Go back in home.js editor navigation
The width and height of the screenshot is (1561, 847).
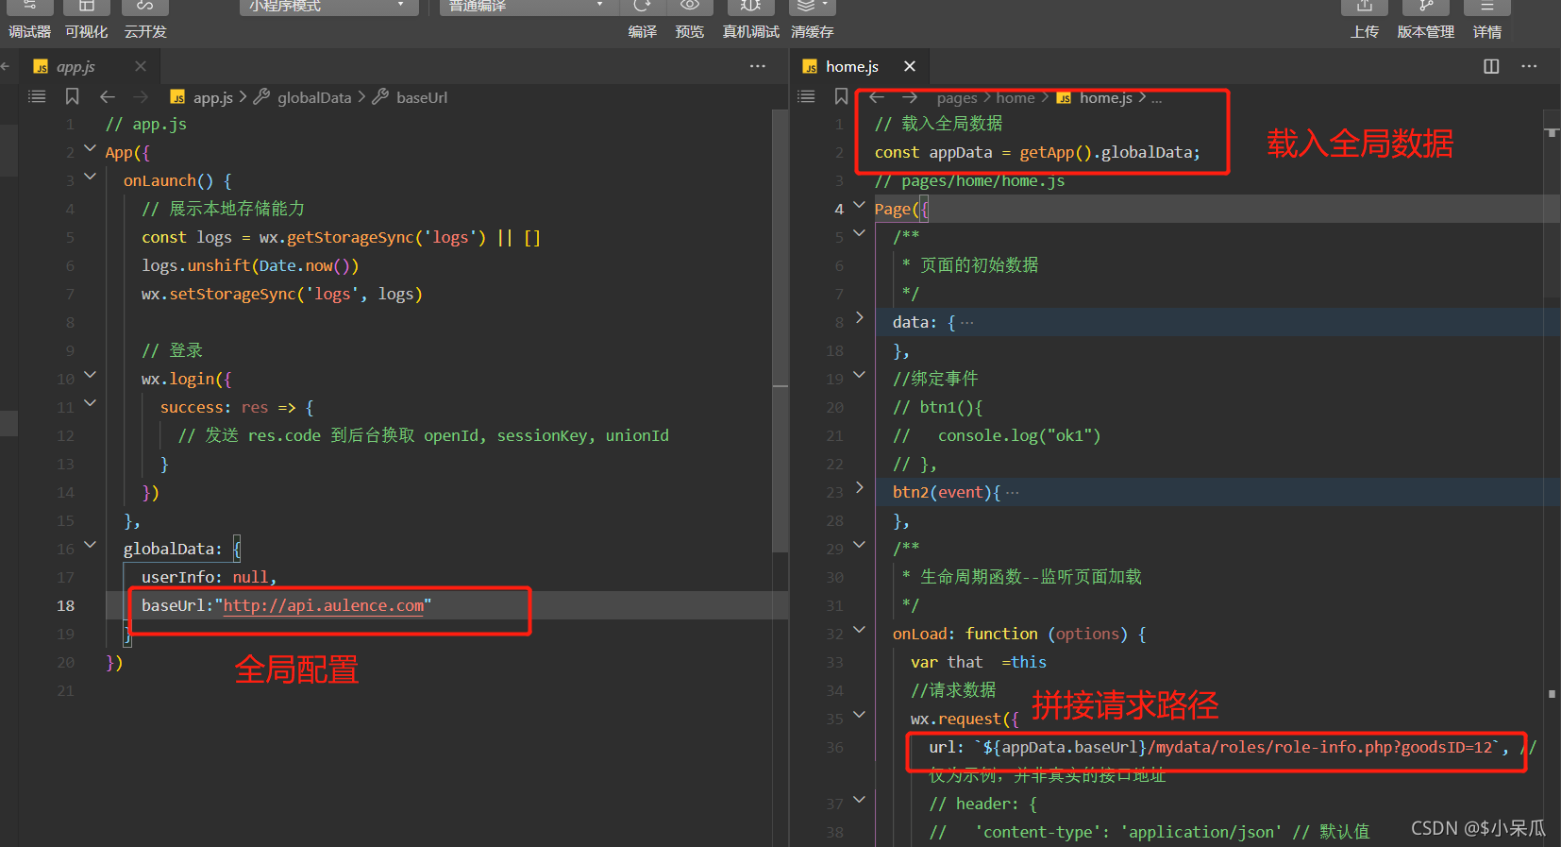(x=877, y=97)
